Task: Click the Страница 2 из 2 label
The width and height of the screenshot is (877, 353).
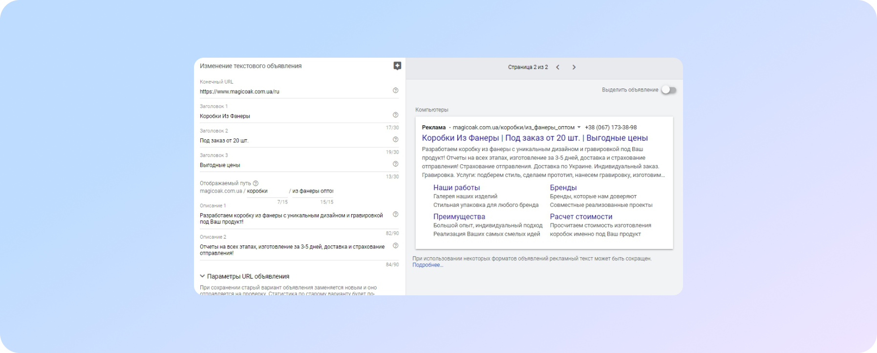Action: coord(528,67)
